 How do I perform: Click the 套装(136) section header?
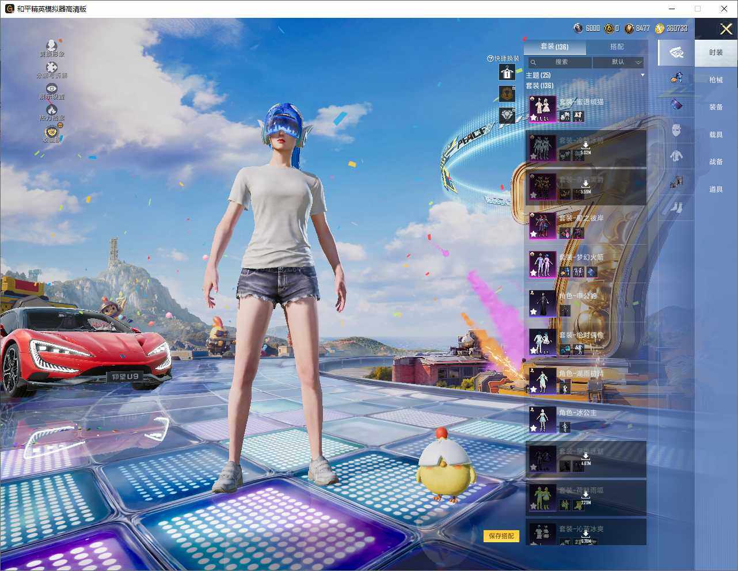539,86
